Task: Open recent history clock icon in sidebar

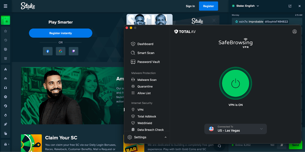Action: [x=6, y=40]
